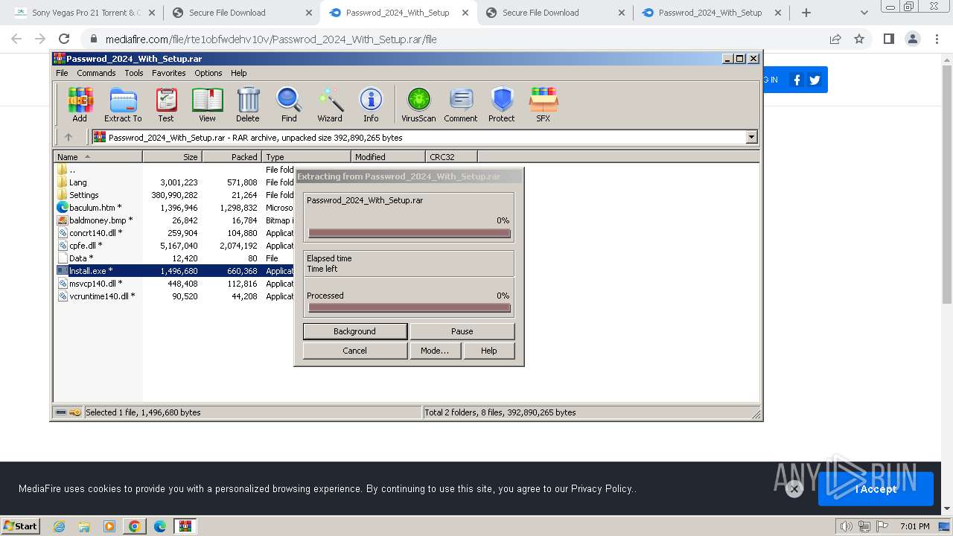Click the Background button in extraction dialog

point(355,331)
